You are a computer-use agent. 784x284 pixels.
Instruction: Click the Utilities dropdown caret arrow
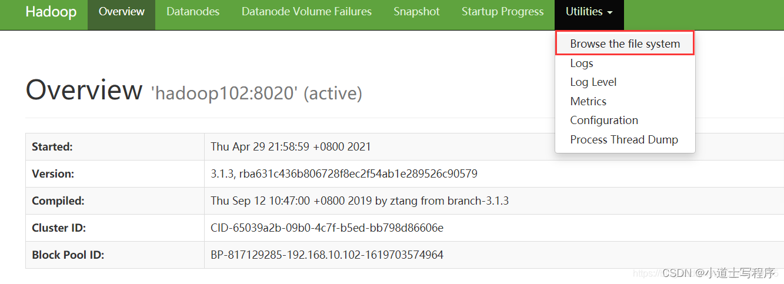610,12
